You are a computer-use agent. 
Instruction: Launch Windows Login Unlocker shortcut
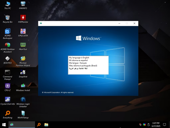point(23,102)
